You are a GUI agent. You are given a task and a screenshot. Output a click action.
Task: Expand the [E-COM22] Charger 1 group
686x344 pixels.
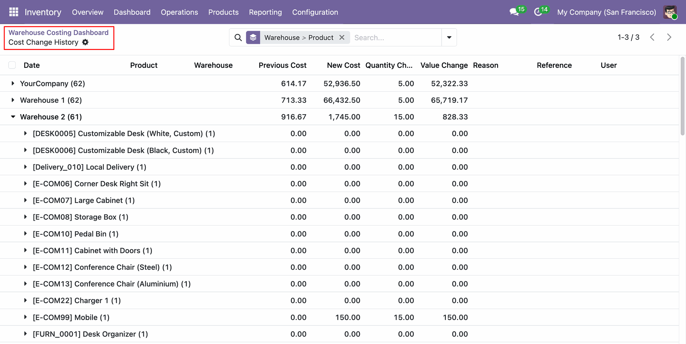coord(25,300)
